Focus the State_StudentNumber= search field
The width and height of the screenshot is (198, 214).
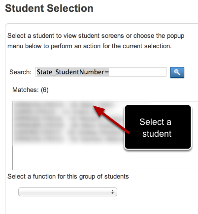click(101, 72)
